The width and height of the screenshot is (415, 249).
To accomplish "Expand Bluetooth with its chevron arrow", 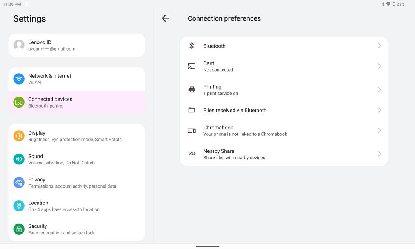I will tap(379, 46).
